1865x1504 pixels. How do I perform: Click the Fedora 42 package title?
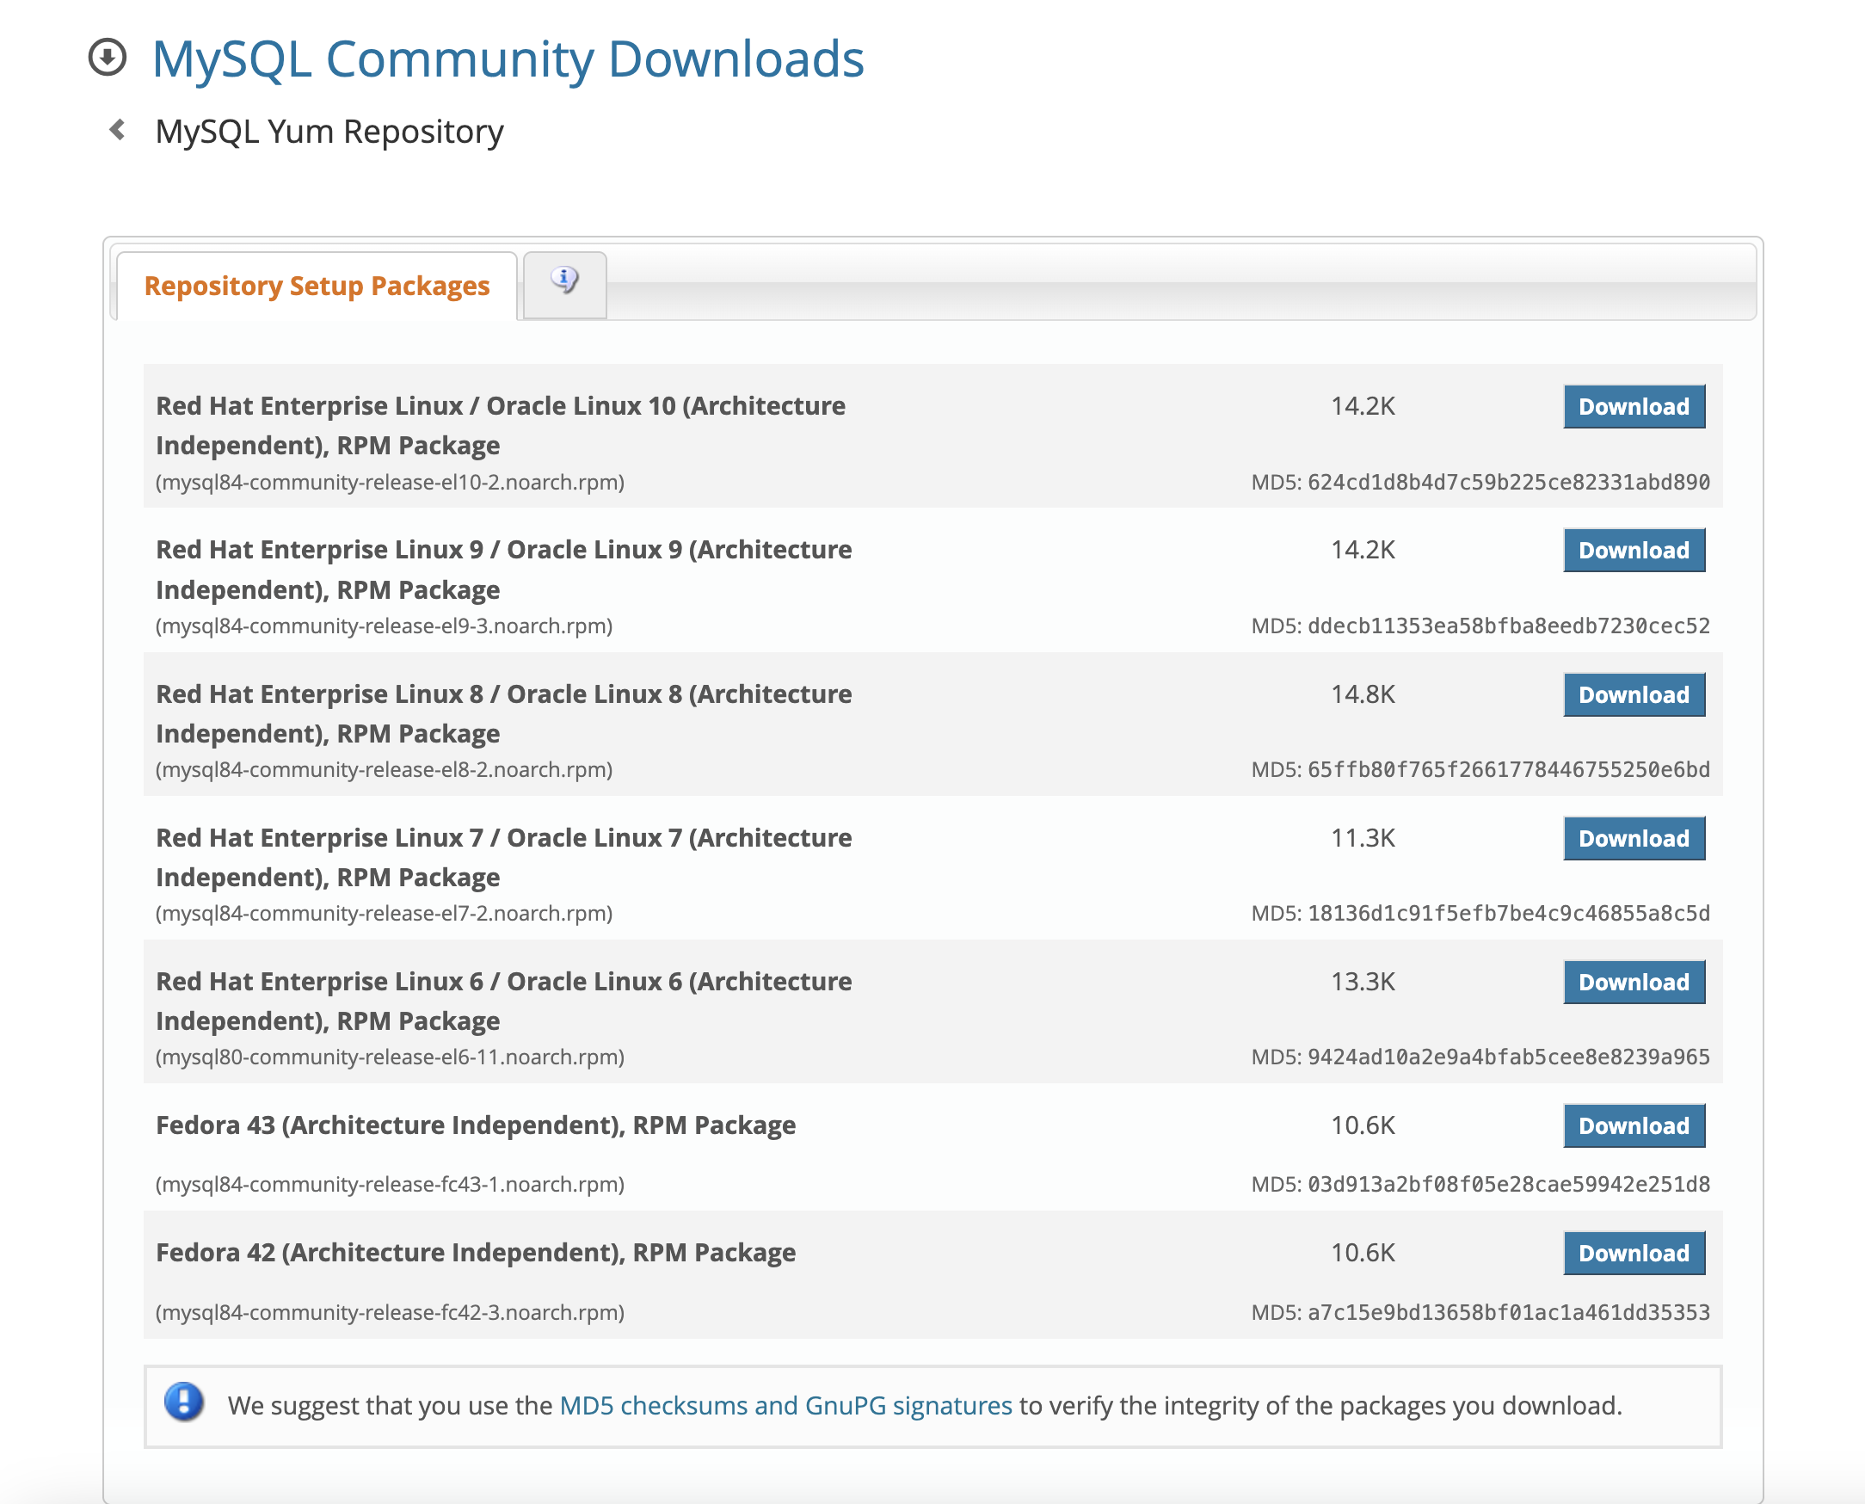476,1253
